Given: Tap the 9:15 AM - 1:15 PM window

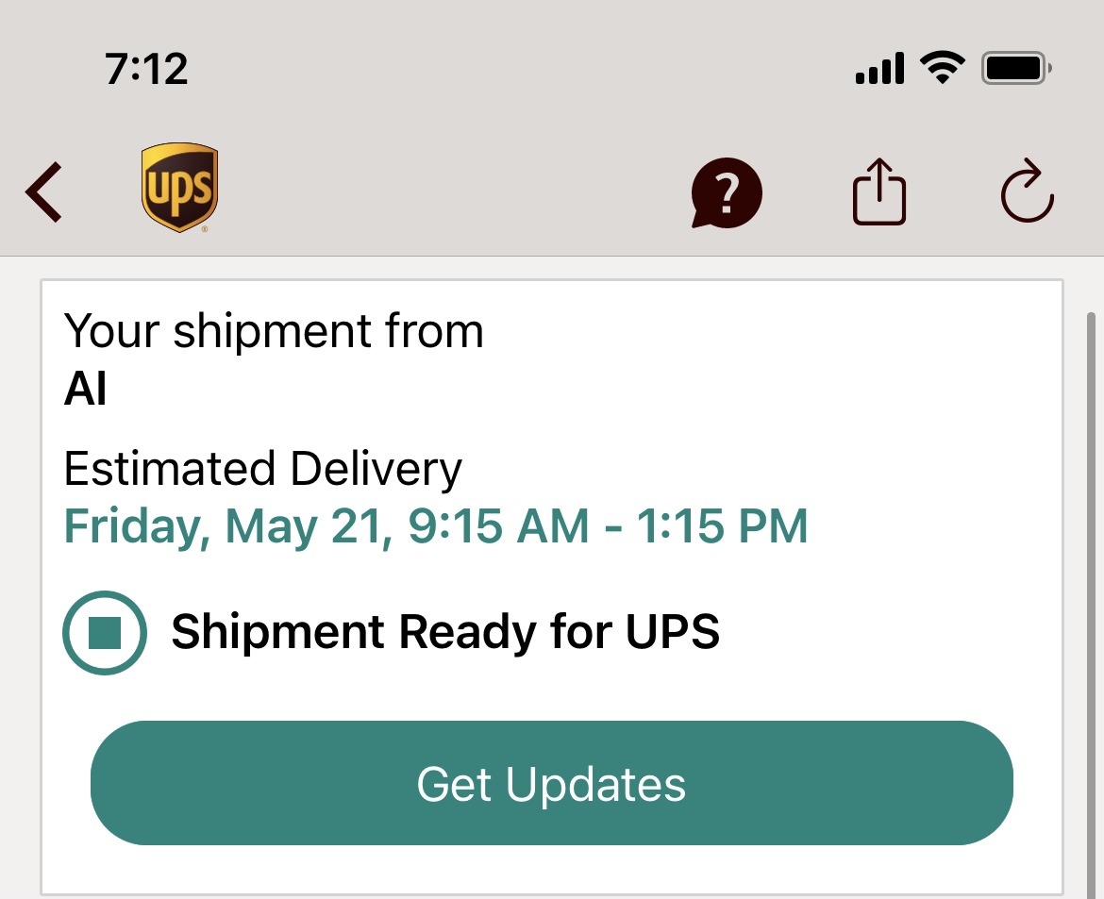Looking at the screenshot, I should click(608, 526).
